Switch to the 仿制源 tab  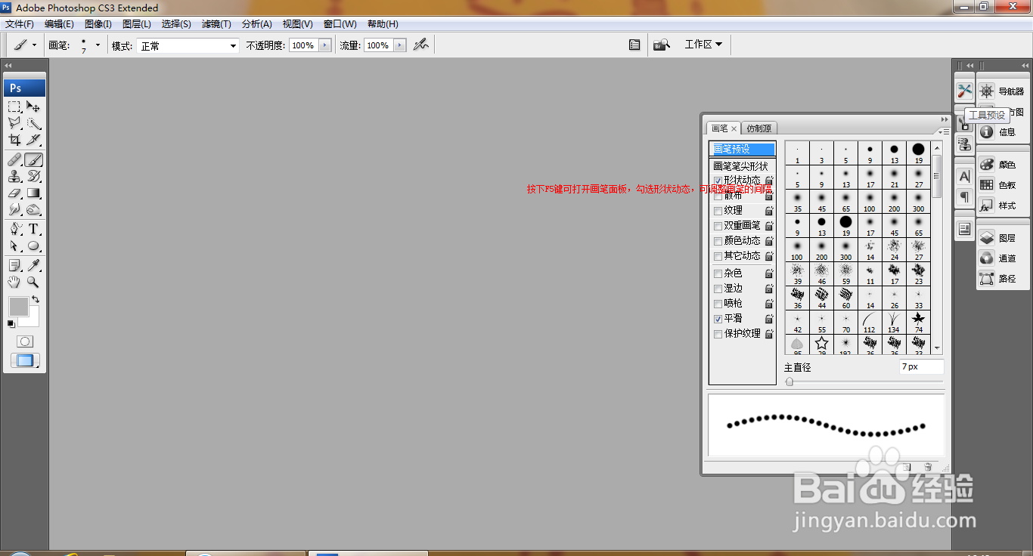pyautogui.click(x=758, y=128)
